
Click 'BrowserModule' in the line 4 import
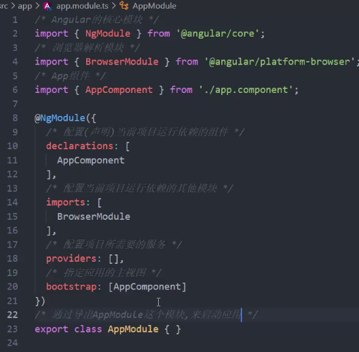tap(121, 62)
